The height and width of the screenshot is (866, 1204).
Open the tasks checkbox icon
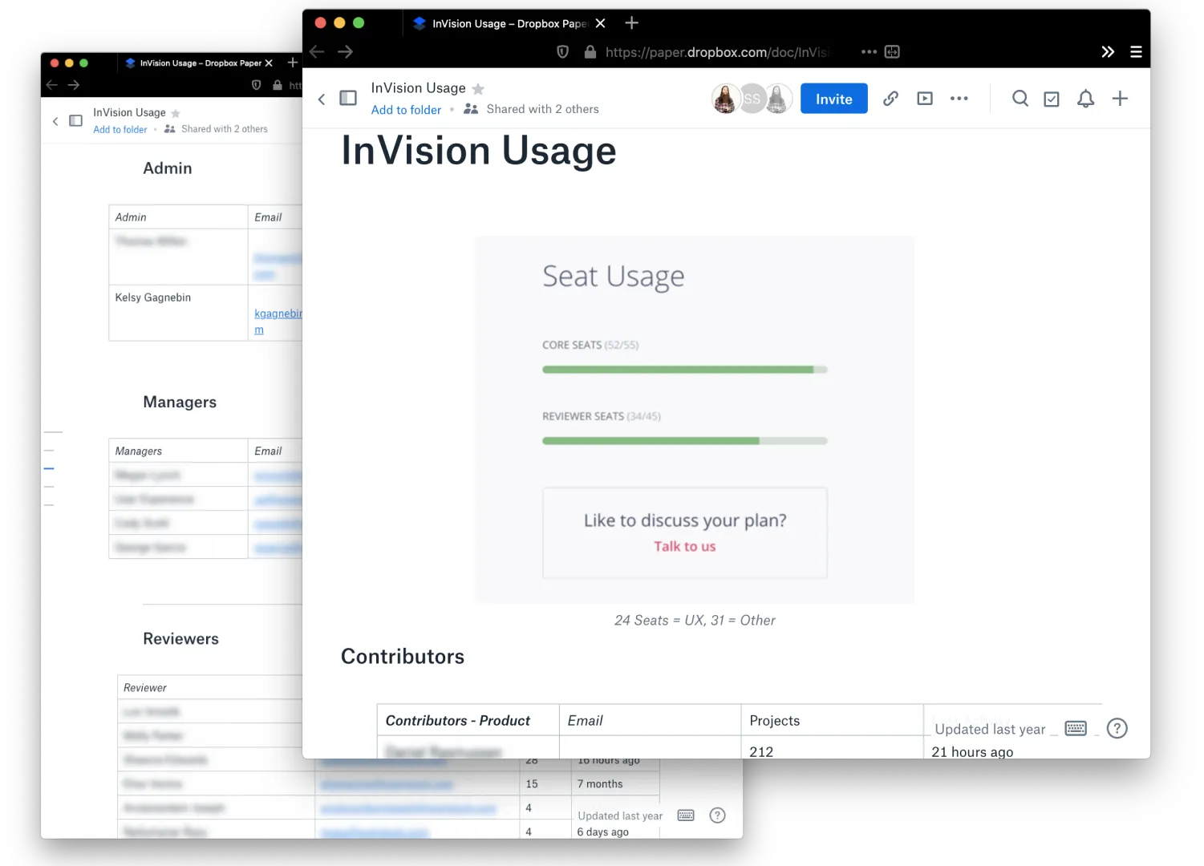click(x=1052, y=98)
